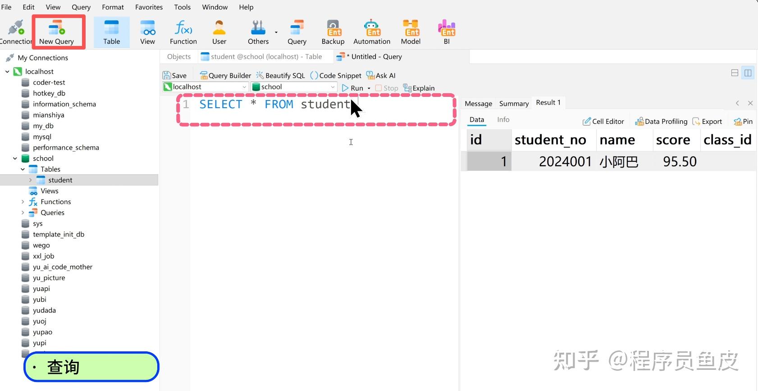Switch to the Info sub-tab

503,120
